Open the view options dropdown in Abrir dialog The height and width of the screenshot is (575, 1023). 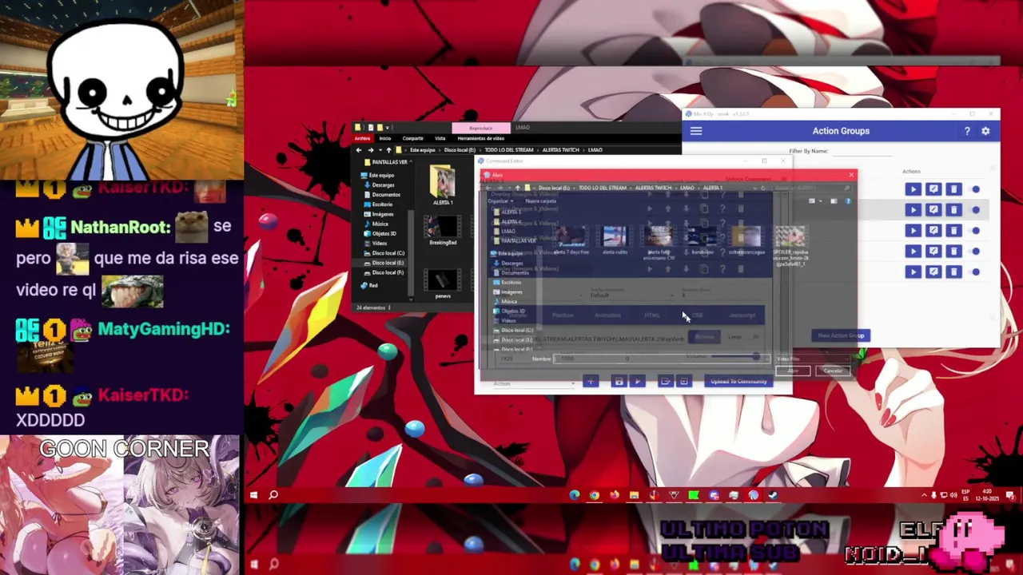coord(822,201)
